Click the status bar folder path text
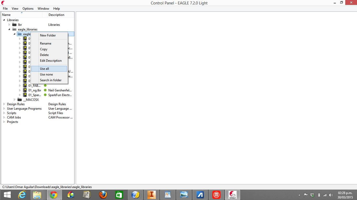Image resolution: width=357 pixels, height=200 pixels. tap(47, 187)
